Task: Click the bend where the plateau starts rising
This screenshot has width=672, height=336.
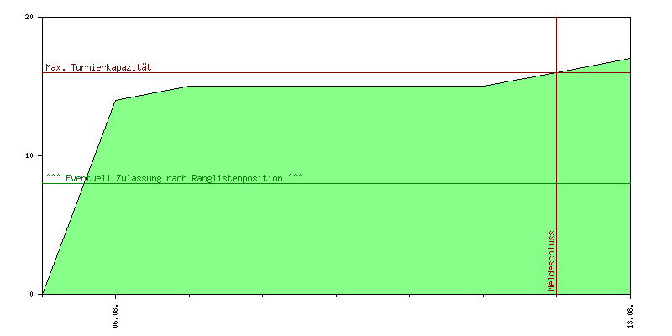Action: pos(483,86)
